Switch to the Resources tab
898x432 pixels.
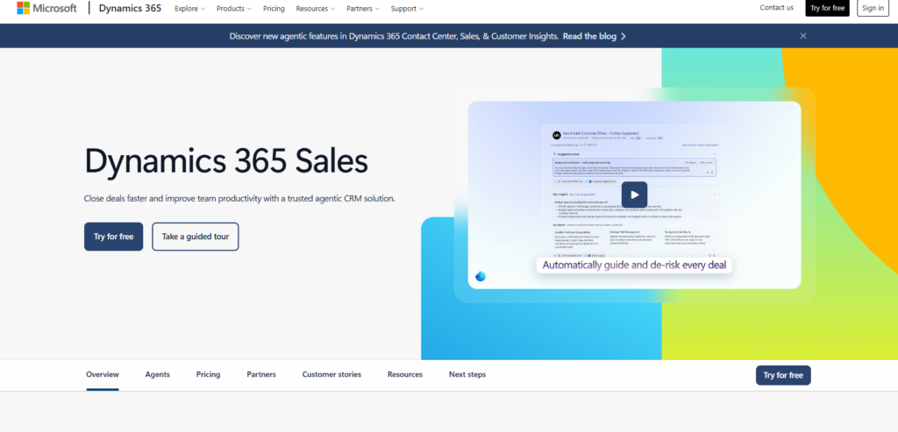coord(405,374)
